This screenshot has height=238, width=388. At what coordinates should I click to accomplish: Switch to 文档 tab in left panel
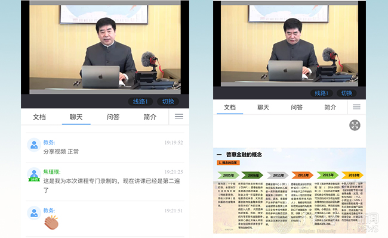(x=39, y=117)
